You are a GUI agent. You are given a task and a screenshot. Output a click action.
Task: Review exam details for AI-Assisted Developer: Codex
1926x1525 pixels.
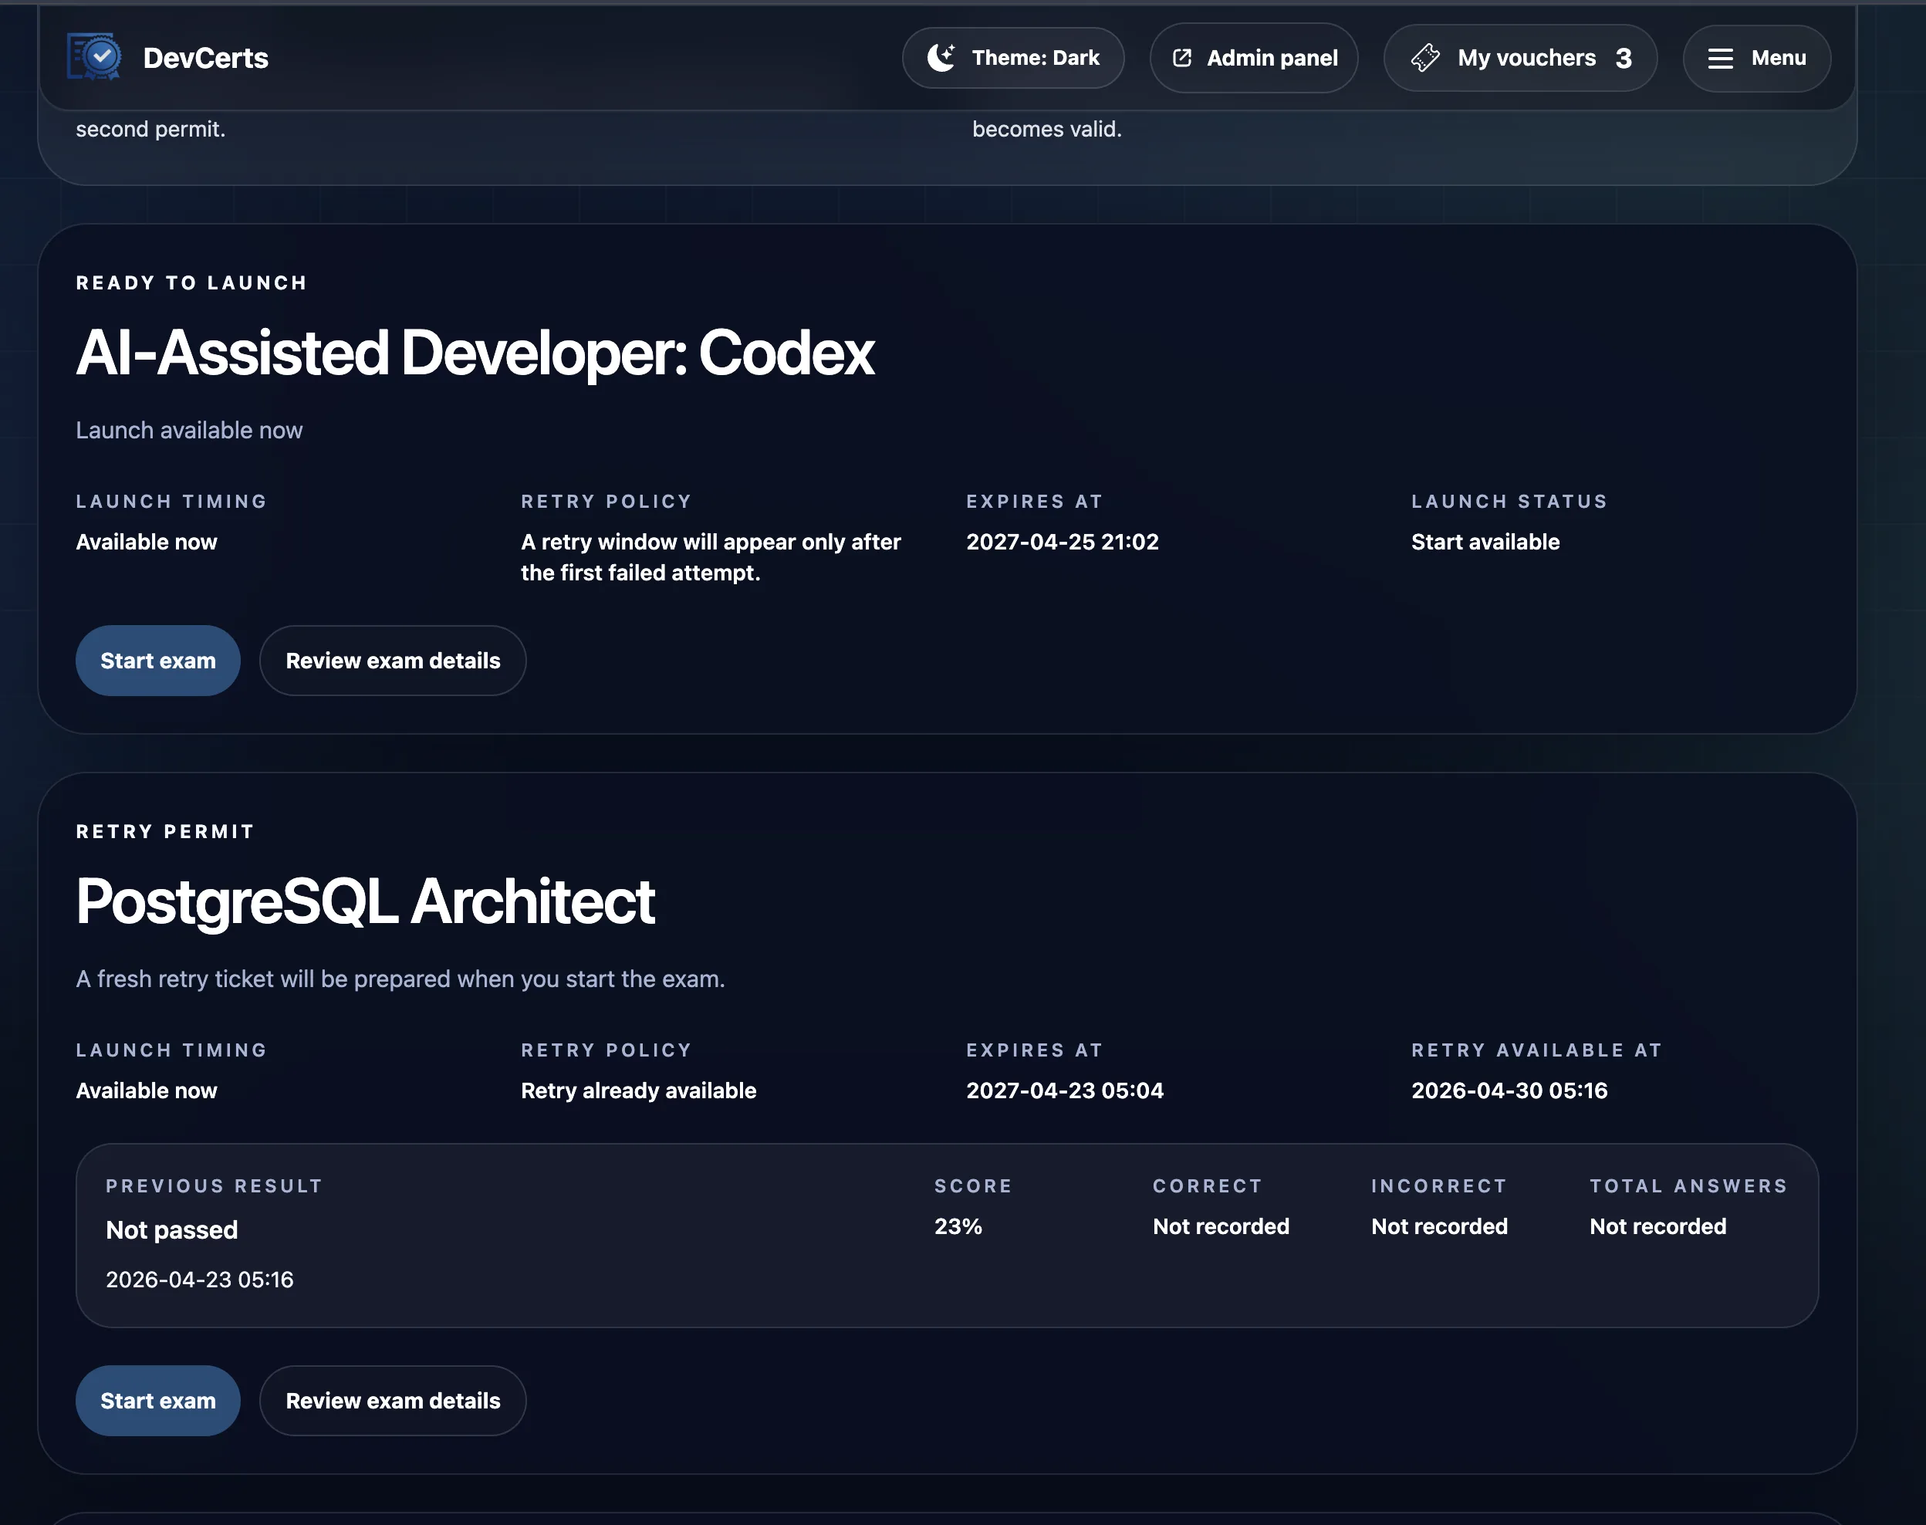(393, 661)
